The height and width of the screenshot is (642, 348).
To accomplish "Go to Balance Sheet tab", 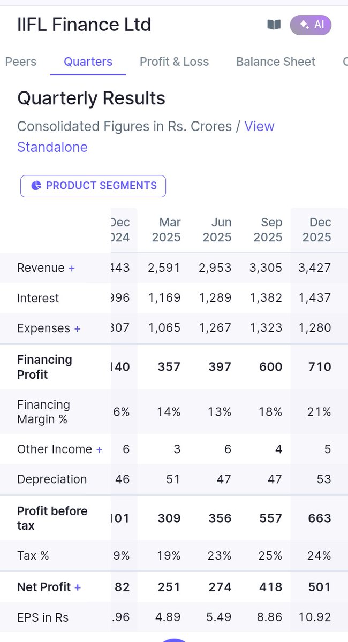I will 276,62.
